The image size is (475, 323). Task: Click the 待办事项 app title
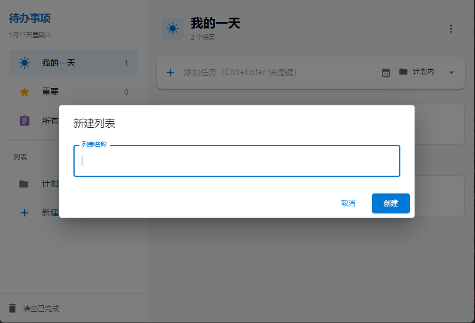click(30, 18)
